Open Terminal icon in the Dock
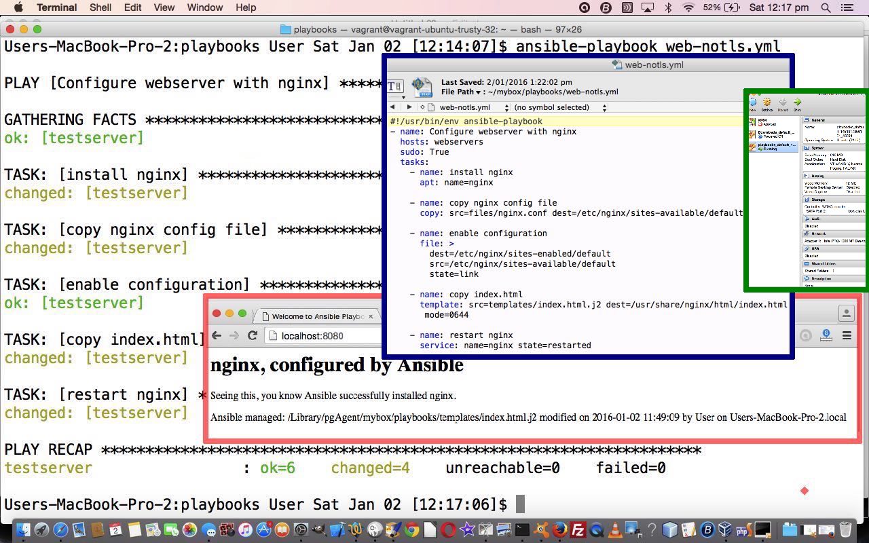 pos(522,530)
